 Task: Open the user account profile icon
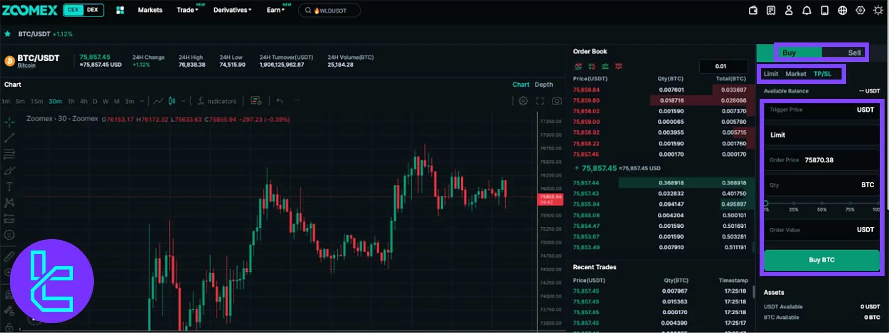[x=789, y=10]
